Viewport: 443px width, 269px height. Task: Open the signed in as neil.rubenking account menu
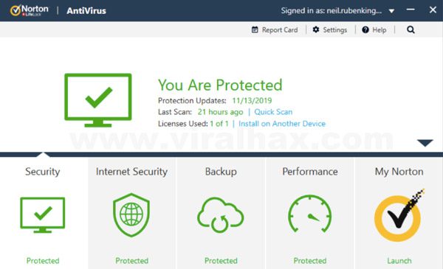click(x=331, y=11)
